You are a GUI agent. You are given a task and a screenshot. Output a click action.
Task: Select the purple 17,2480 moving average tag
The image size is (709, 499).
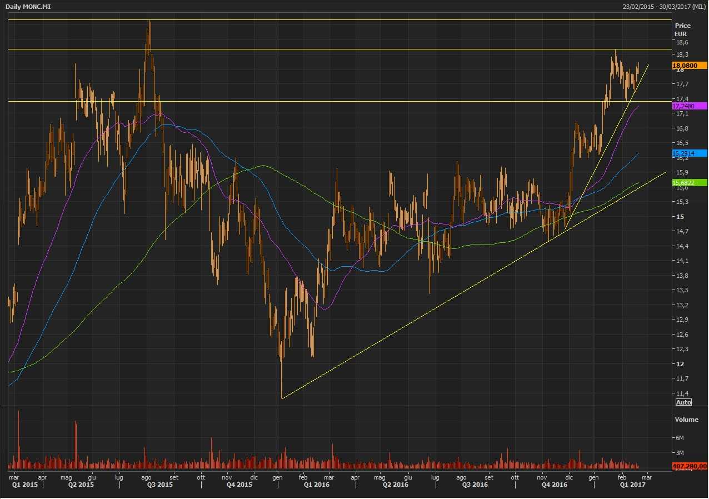coord(689,106)
